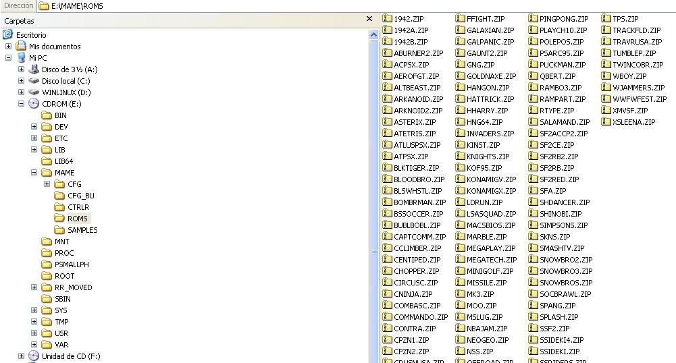Expand Unidad de CD (F:) drive
The image size is (676, 363).
[x=21, y=356]
